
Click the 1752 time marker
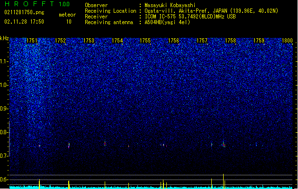60,41
